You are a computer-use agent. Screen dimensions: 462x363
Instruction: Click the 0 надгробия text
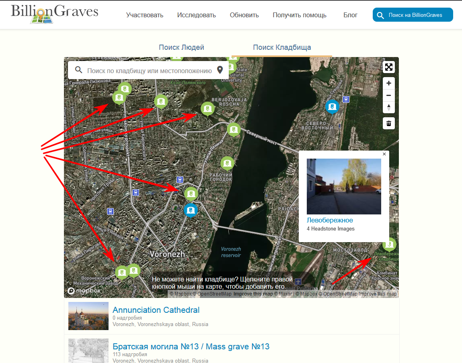coord(127,318)
